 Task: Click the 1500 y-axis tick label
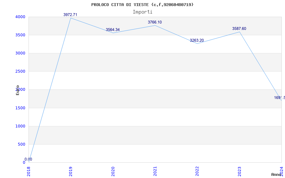pos(20,108)
